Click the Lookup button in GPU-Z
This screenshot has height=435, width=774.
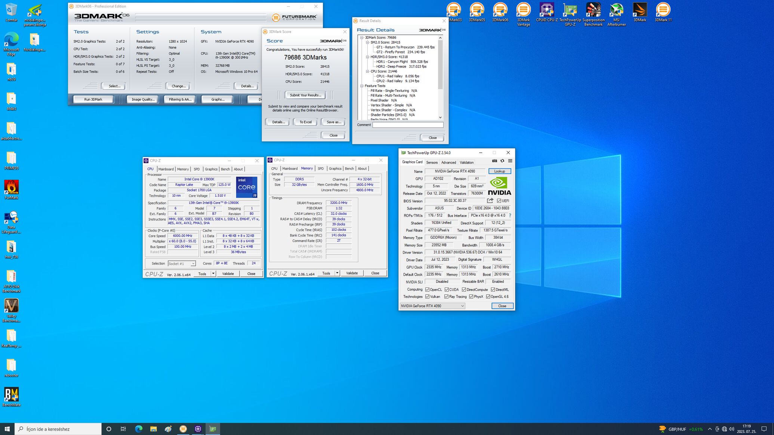coord(499,171)
